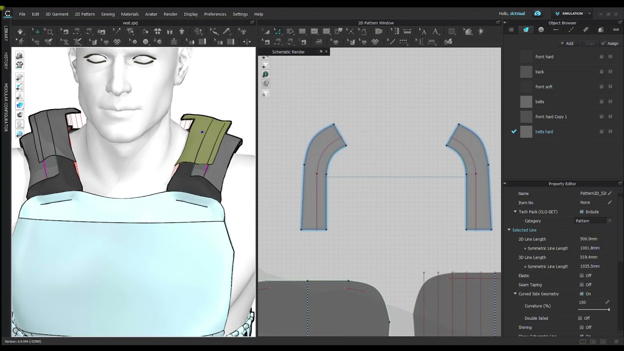Click the info icon in the 2D window sidebar

click(265, 75)
